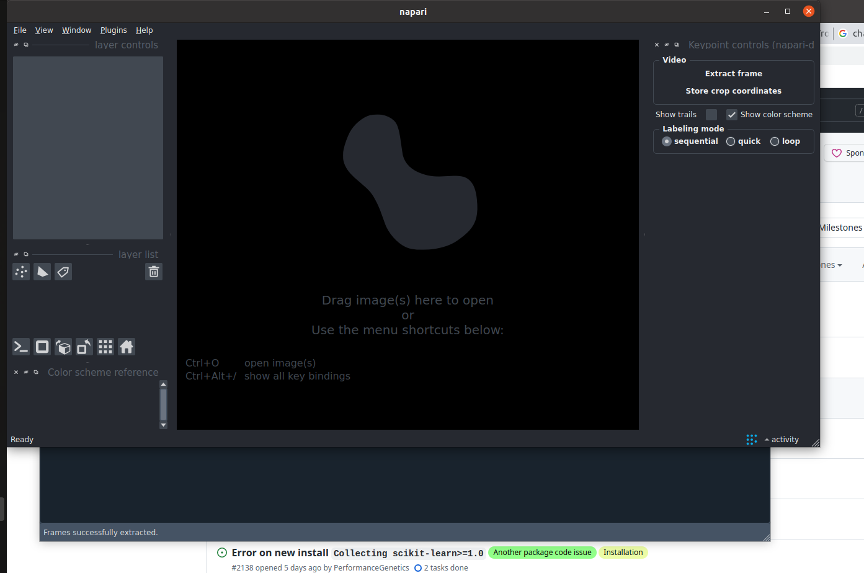Switch labeling mode to loop

(775, 141)
